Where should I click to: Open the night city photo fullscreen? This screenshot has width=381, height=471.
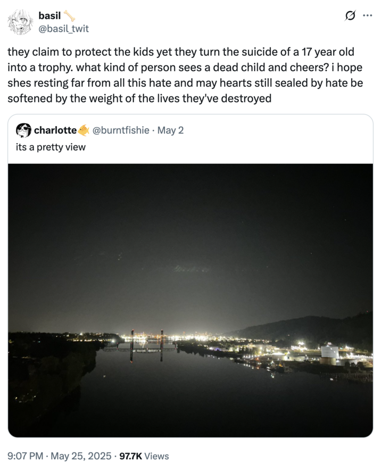pyautogui.click(x=190, y=298)
